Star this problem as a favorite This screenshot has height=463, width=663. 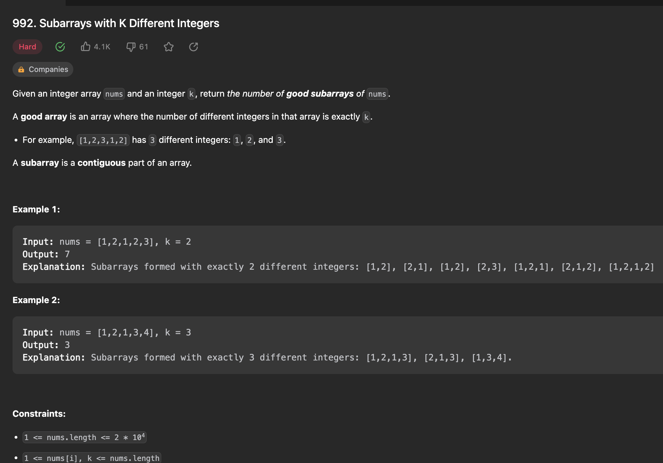169,47
